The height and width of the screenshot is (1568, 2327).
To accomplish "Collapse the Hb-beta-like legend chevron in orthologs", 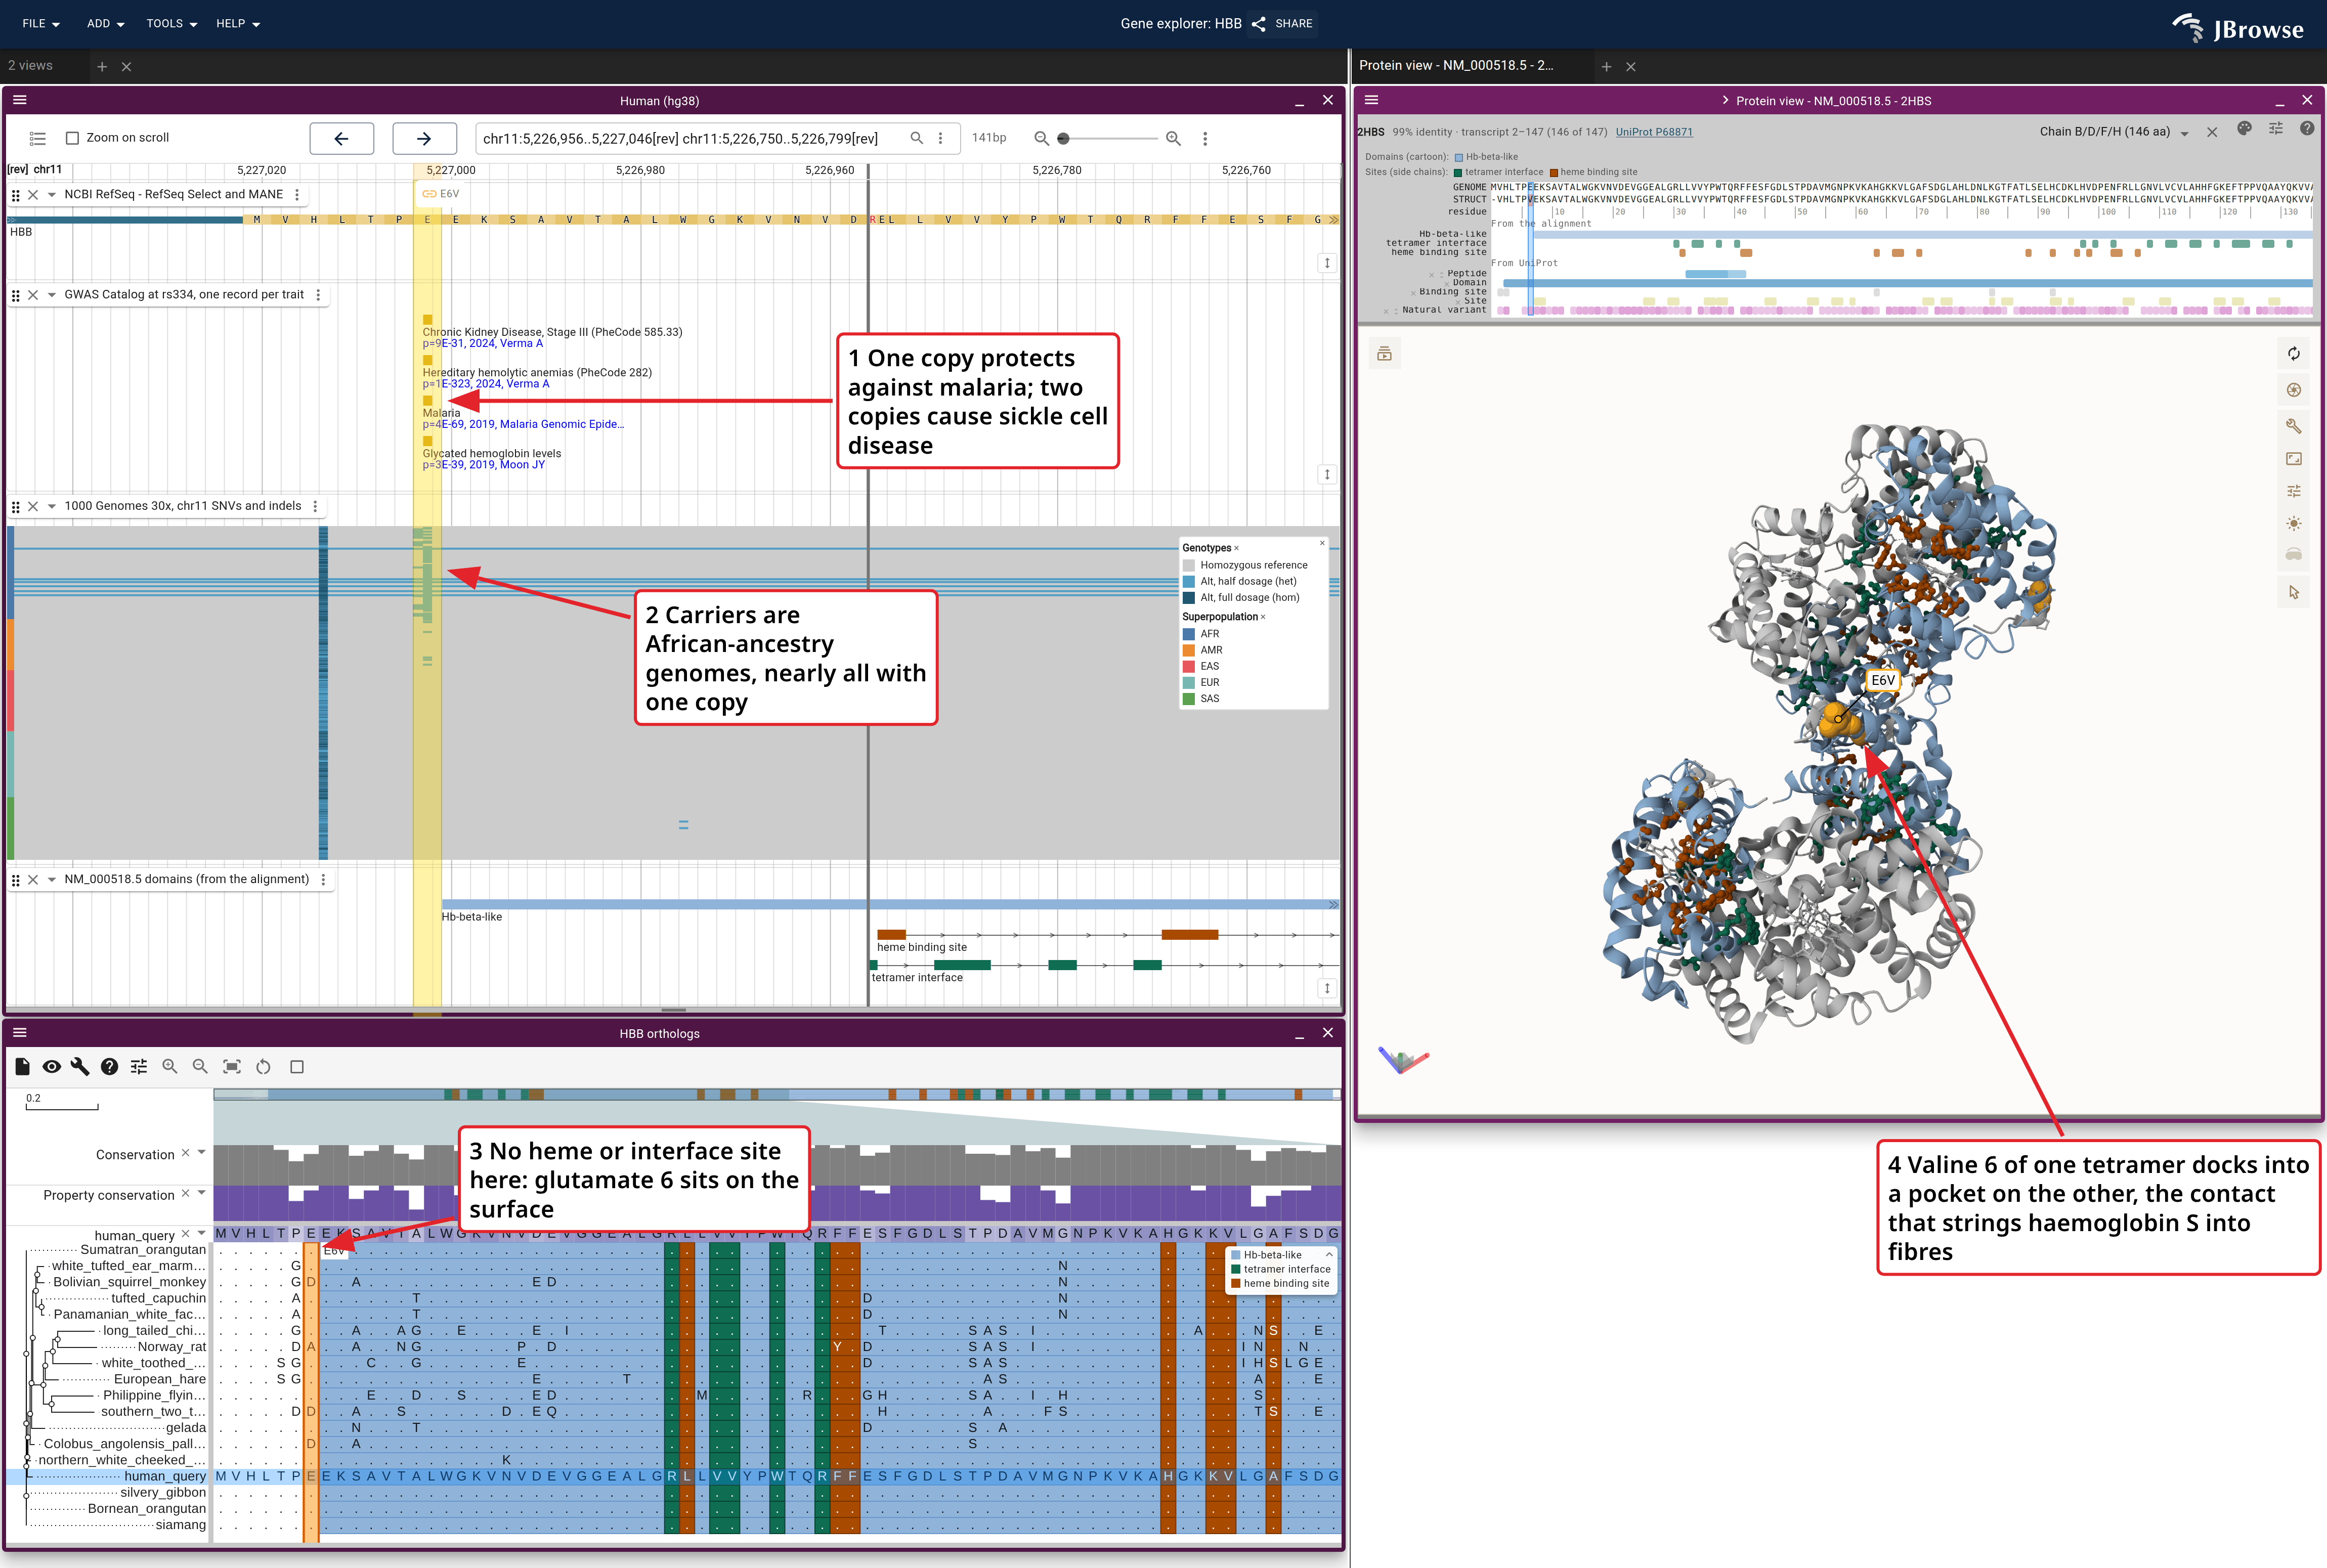I will point(1329,1255).
